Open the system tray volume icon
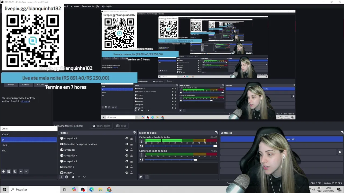 (313, 190)
